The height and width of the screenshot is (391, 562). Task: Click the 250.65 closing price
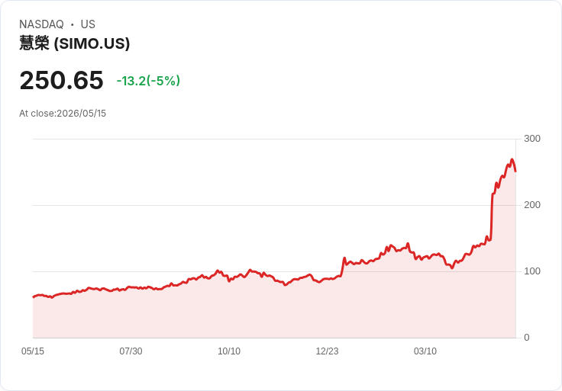click(x=61, y=80)
